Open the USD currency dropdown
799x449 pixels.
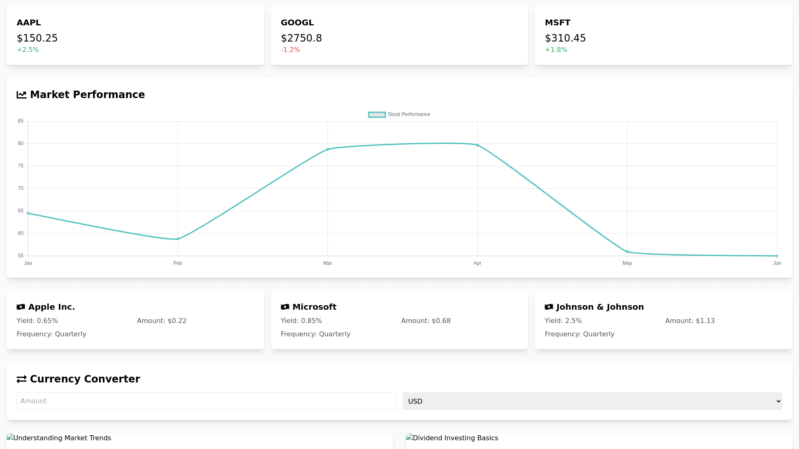coord(592,401)
